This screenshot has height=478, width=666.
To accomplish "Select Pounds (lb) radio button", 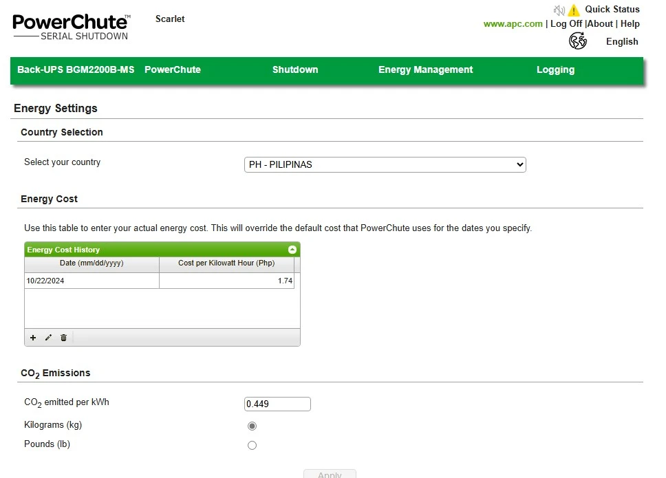I will (252, 445).
